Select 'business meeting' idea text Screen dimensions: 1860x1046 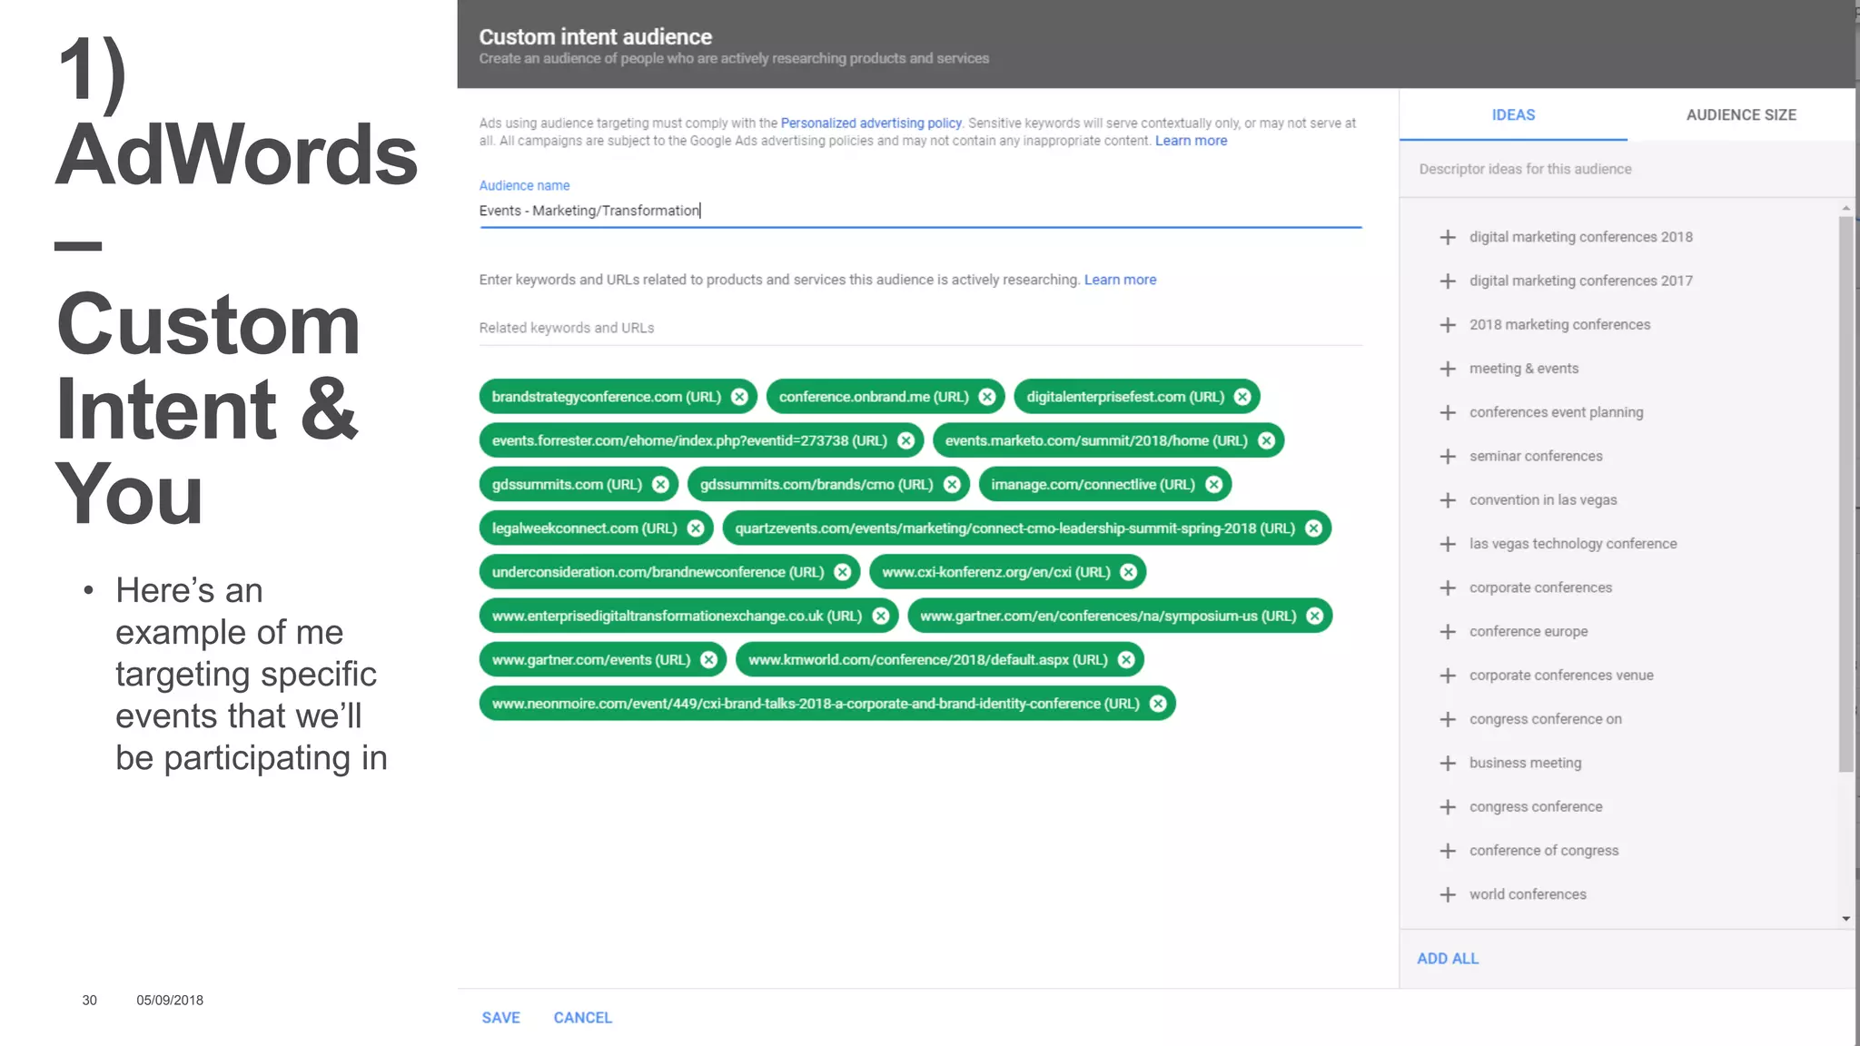click(x=1526, y=763)
